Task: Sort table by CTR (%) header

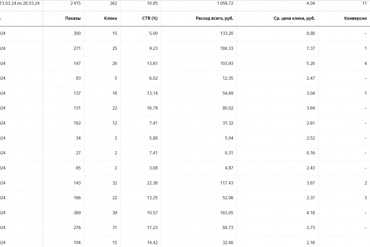Action: click(149, 19)
